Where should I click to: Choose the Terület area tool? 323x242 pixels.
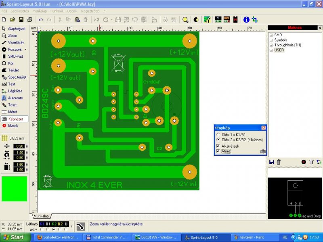point(10,70)
